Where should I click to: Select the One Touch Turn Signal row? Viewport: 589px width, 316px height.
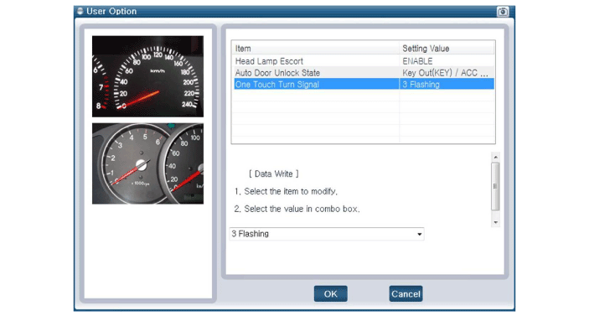[x=364, y=84]
